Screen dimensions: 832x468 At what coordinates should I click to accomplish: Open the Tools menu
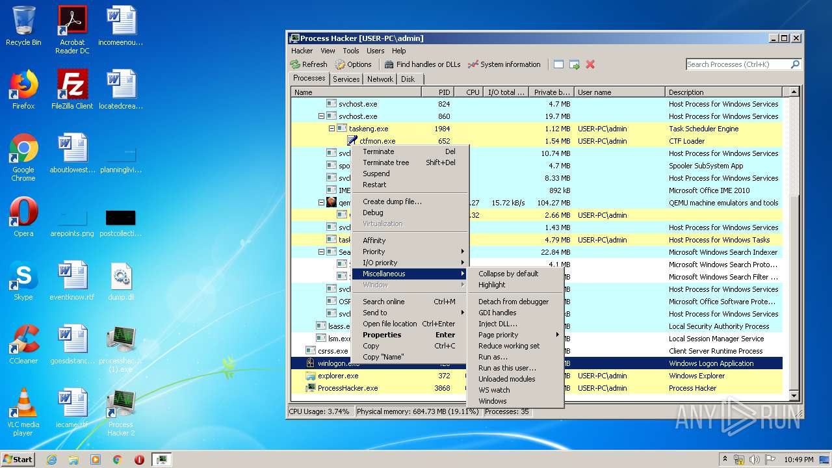(x=351, y=51)
